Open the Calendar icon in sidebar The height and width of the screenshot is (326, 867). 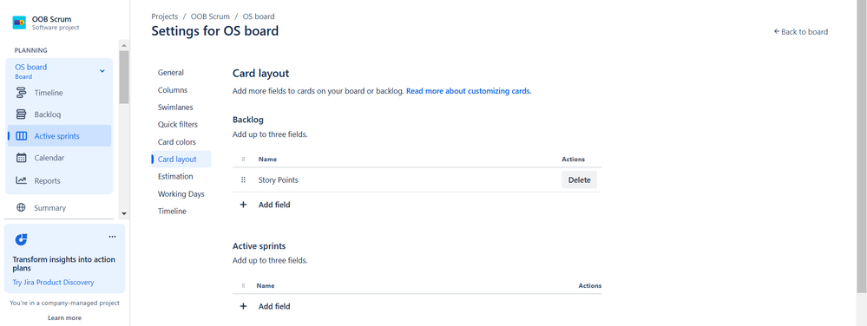click(21, 158)
